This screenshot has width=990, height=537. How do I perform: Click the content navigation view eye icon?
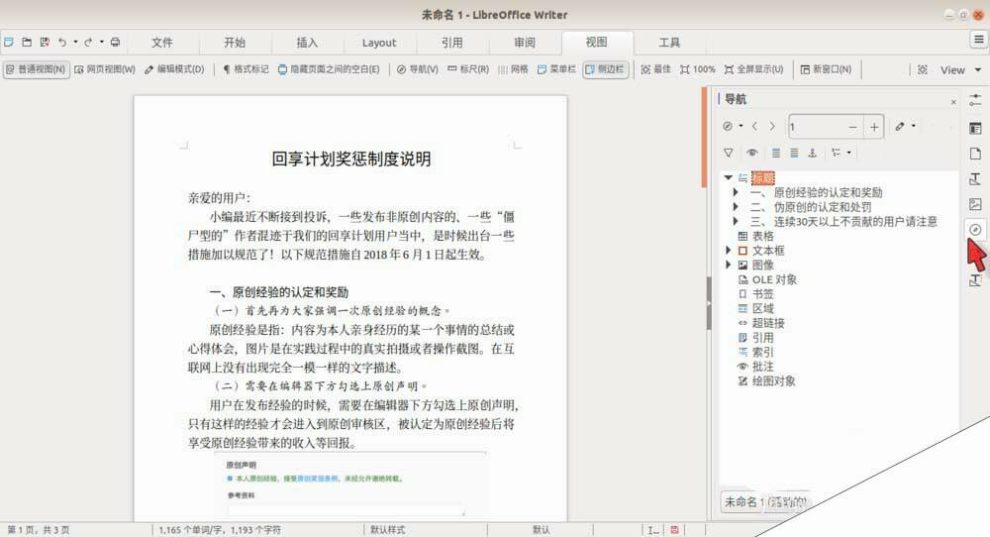(752, 153)
